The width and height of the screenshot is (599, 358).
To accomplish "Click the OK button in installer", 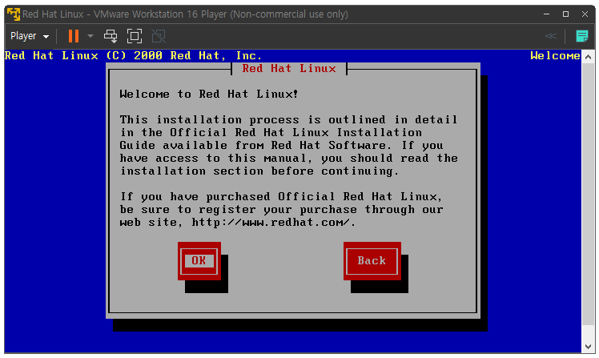I will coord(199,260).
